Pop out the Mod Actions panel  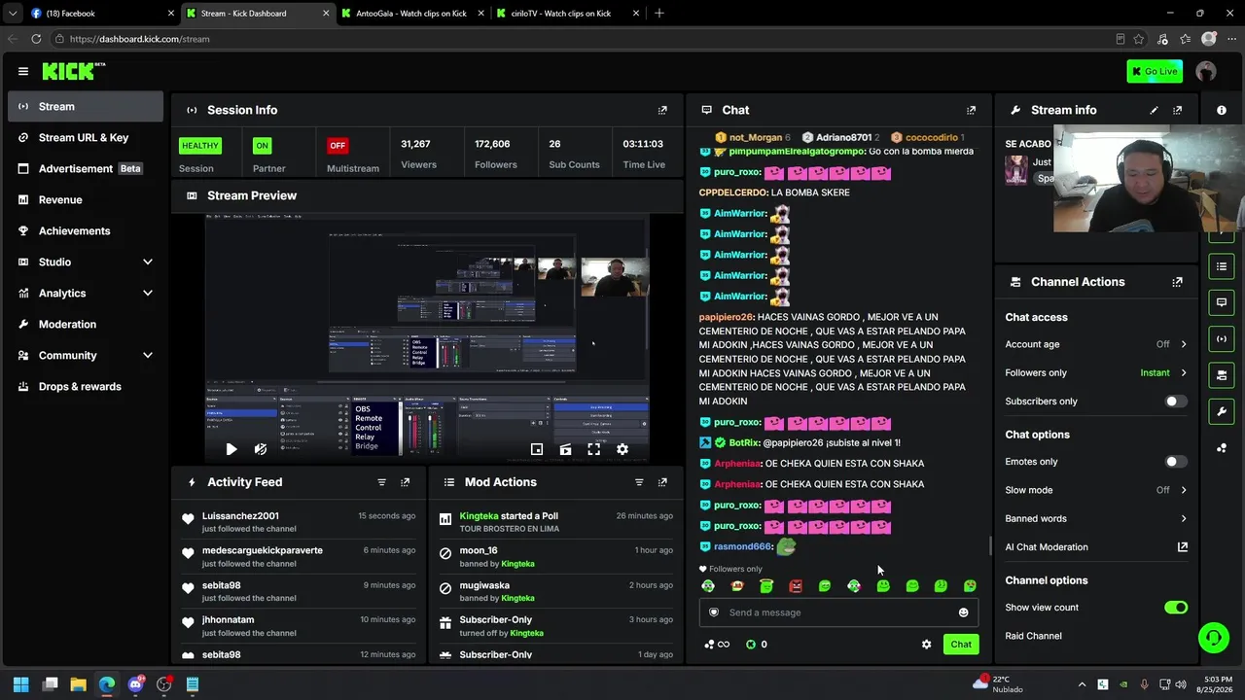tap(662, 482)
